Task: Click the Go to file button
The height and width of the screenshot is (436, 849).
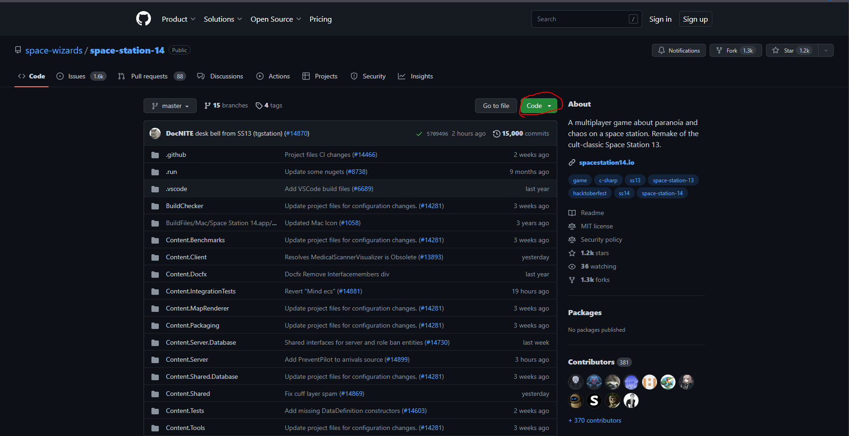Action: (x=496, y=106)
